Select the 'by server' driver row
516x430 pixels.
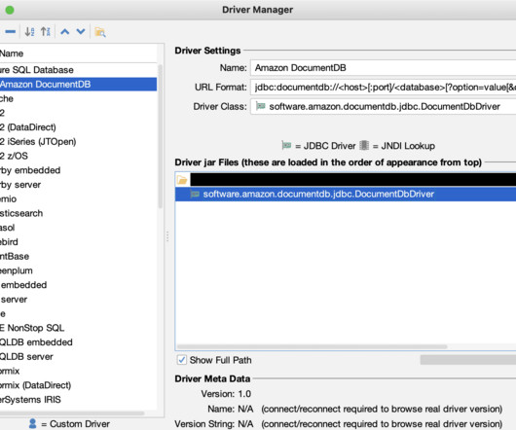(x=78, y=185)
